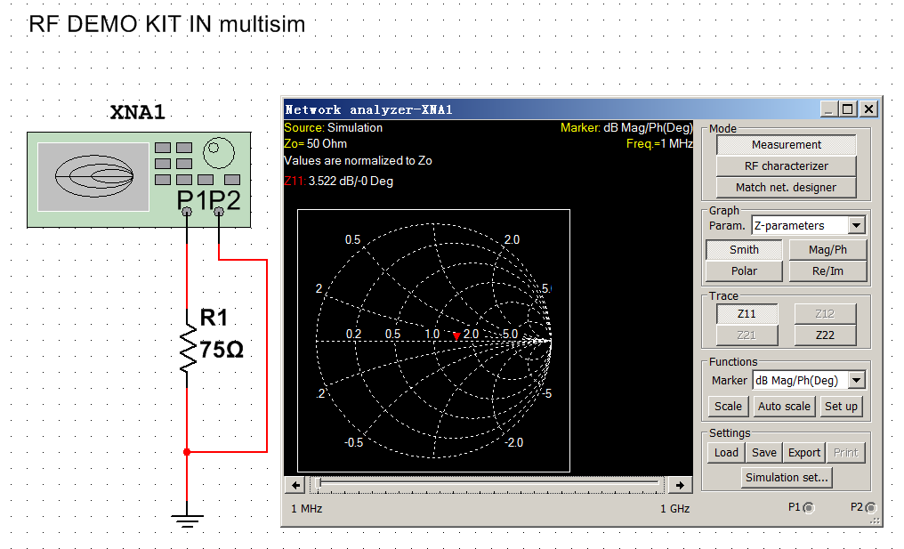Click the Save settings button
The image size is (904, 549).
pos(764,453)
